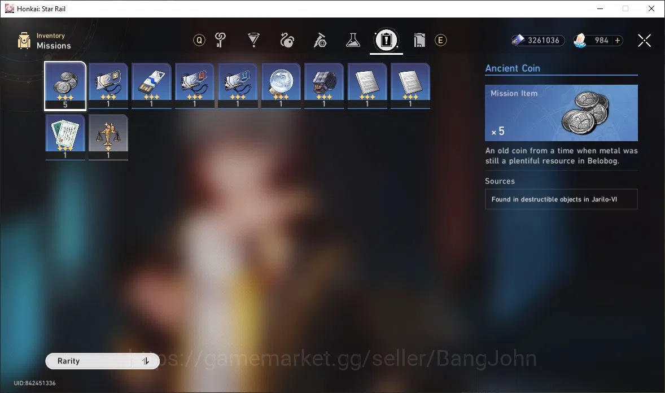
Task: Click the Inventory backpack icon
Action: pyautogui.click(x=24, y=41)
